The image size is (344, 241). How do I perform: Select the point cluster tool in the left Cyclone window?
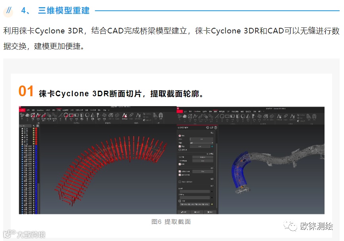tap(22, 115)
